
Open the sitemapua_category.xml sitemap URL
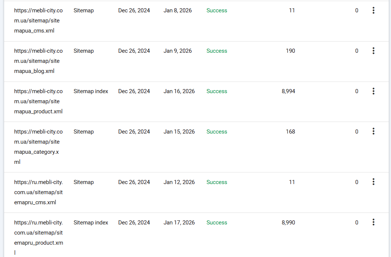[38, 147]
